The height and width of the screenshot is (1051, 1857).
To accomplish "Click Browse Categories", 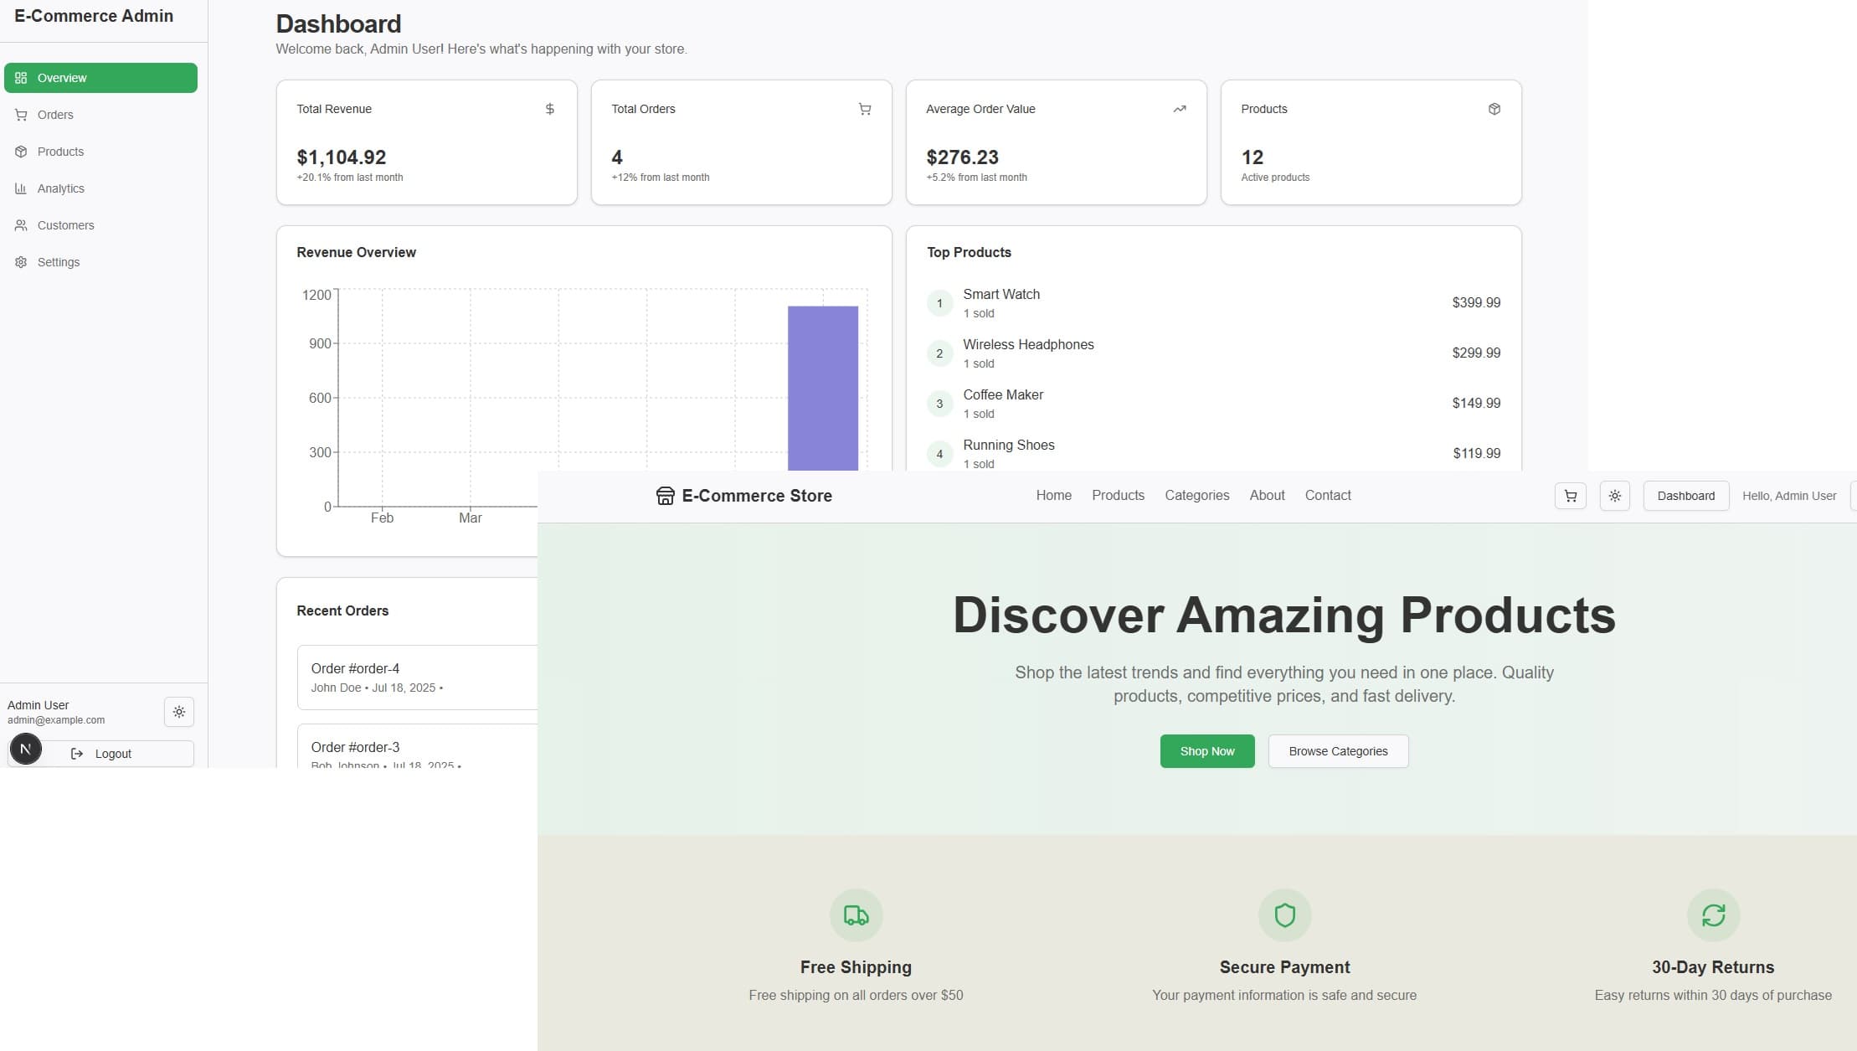I will 1338,750.
